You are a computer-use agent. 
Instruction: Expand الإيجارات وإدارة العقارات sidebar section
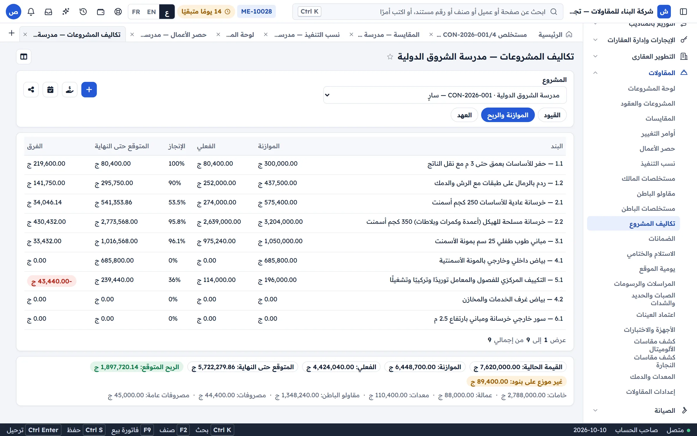point(639,40)
